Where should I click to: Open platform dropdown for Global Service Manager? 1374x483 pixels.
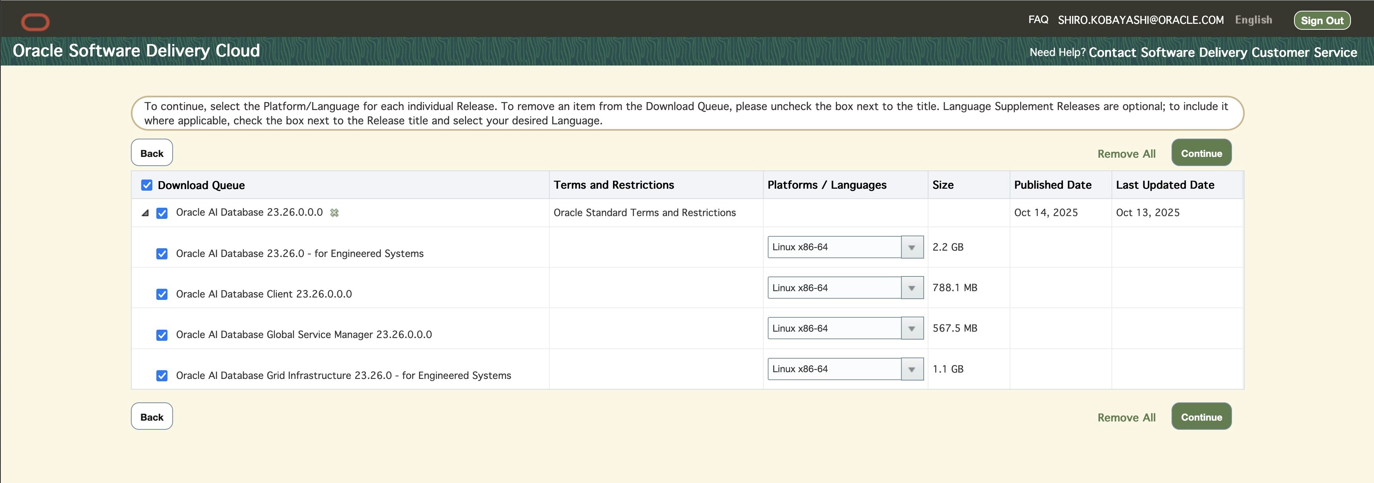(x=911, y=328)
